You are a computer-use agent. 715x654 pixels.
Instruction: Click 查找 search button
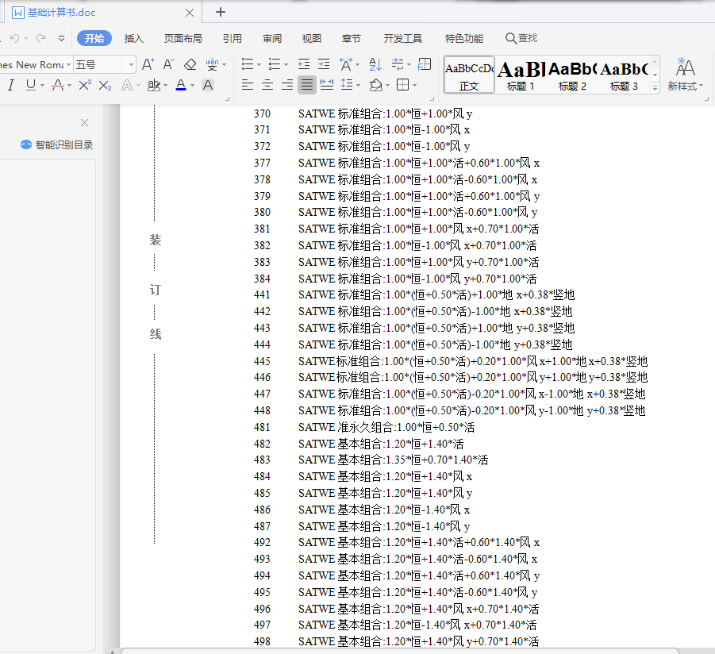(521, 38)
